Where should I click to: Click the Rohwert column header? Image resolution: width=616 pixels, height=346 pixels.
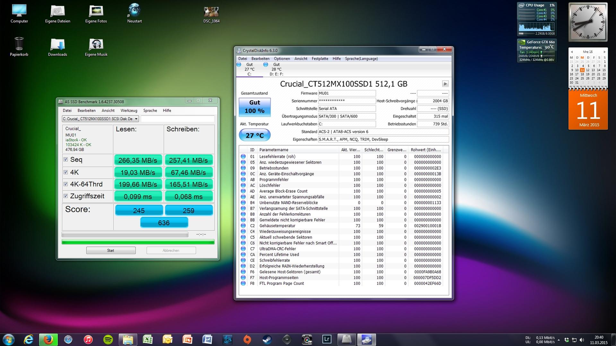426,150
